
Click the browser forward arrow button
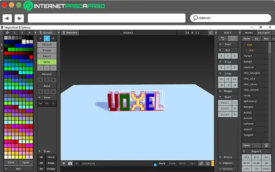[19, 18]
